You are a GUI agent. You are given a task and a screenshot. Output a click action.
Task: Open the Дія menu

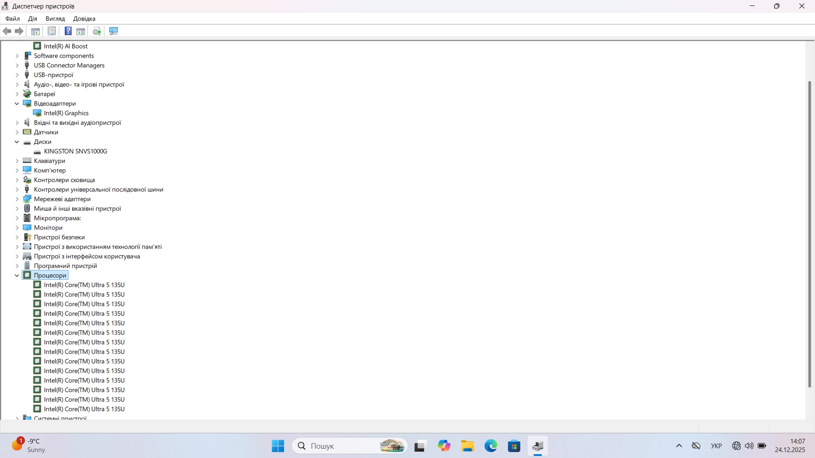(x=32, y=19)
